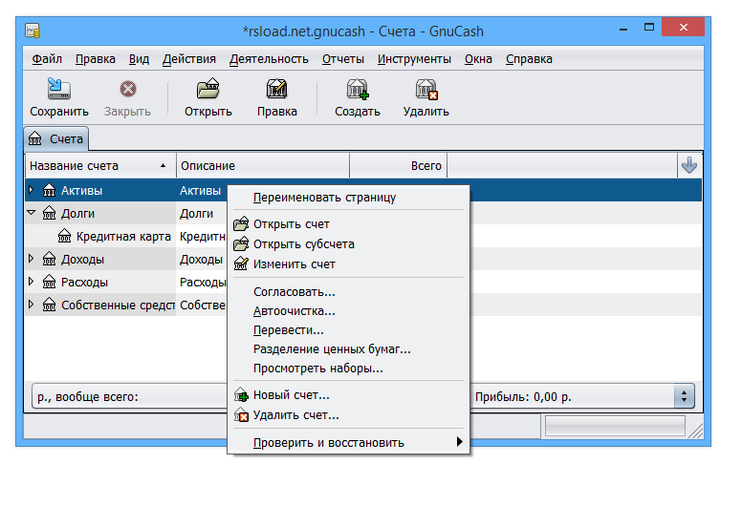Close the GnuCash window
Screen dimensions: 742x506
pos(683,27)
